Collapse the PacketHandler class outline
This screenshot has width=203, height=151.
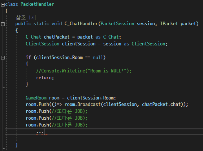coord(3,5)
